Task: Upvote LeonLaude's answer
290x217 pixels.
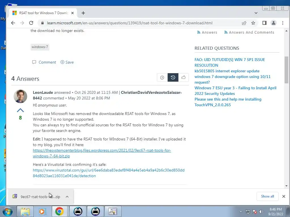Action: point(20,110)
